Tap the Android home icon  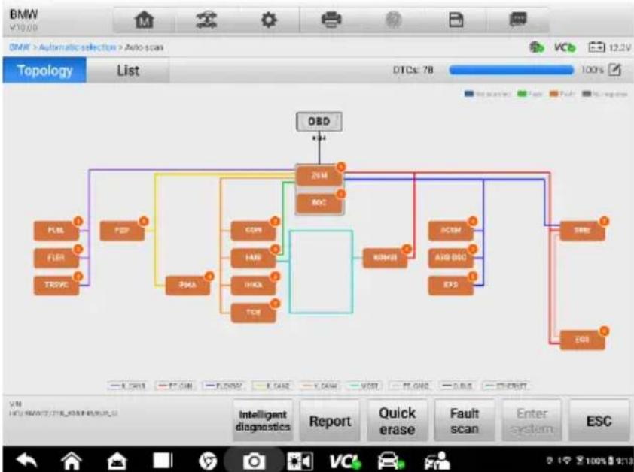(x=72, y=460)
